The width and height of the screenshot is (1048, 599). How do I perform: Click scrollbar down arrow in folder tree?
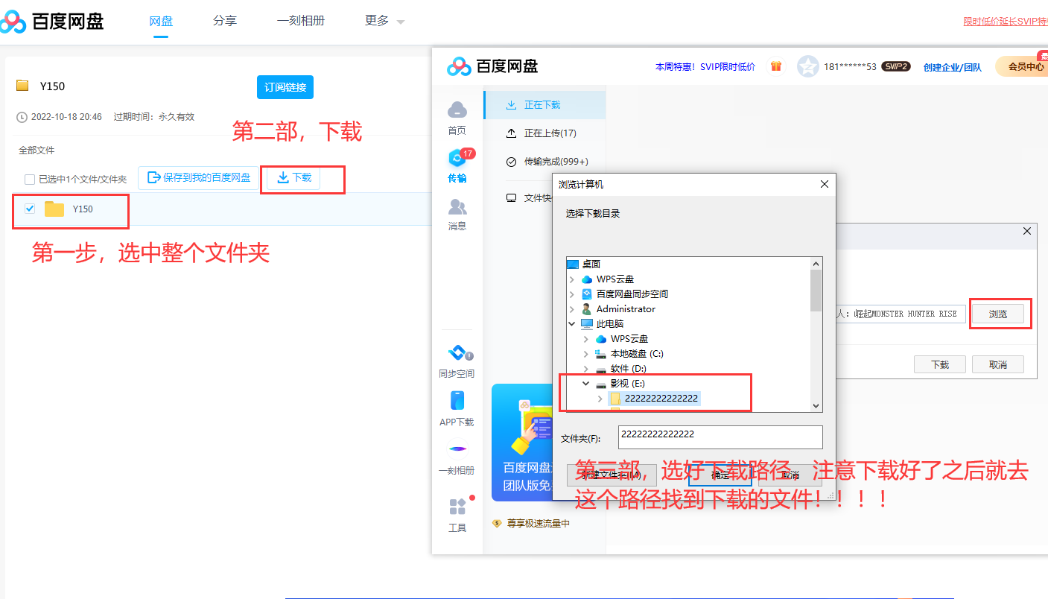(x=816, y=405)
